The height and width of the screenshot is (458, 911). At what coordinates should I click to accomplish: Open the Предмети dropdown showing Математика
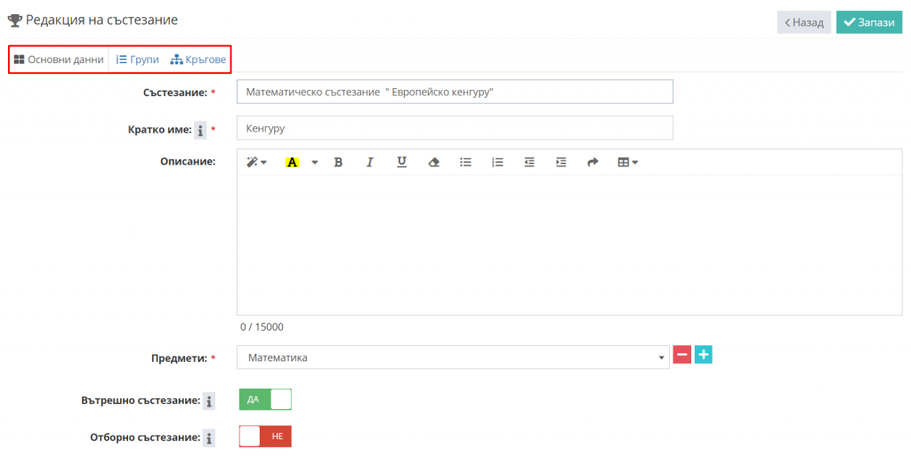tap(454, 358)
